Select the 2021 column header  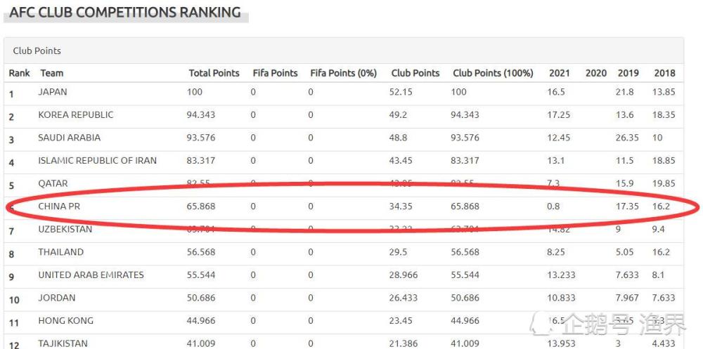(560, 73)
